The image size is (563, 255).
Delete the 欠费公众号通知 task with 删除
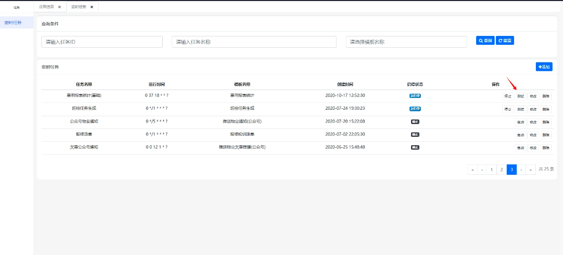546,148
